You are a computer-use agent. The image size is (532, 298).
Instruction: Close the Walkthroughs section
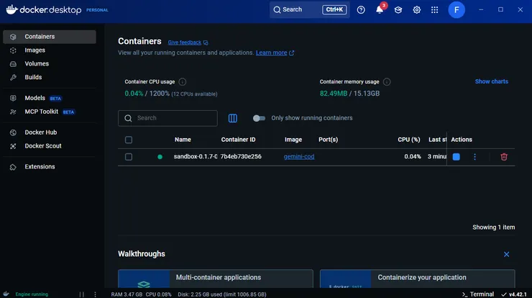coord(507,254)
